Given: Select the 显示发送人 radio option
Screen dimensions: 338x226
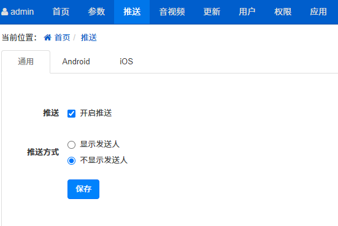Looking at the screenshot, I should click(71, 145).
